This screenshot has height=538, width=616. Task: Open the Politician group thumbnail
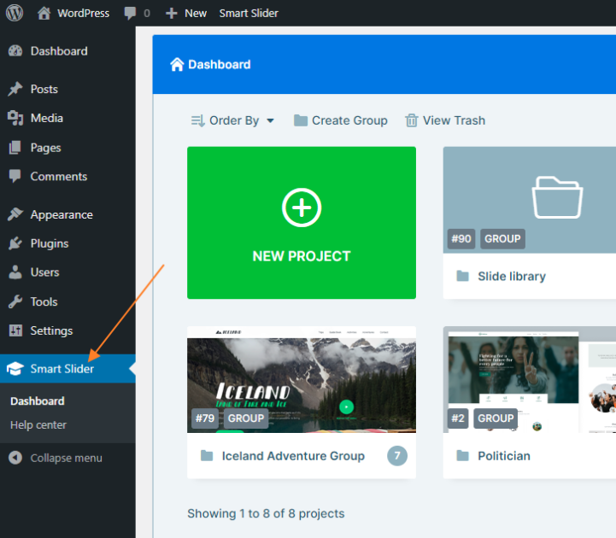[530, 380]
